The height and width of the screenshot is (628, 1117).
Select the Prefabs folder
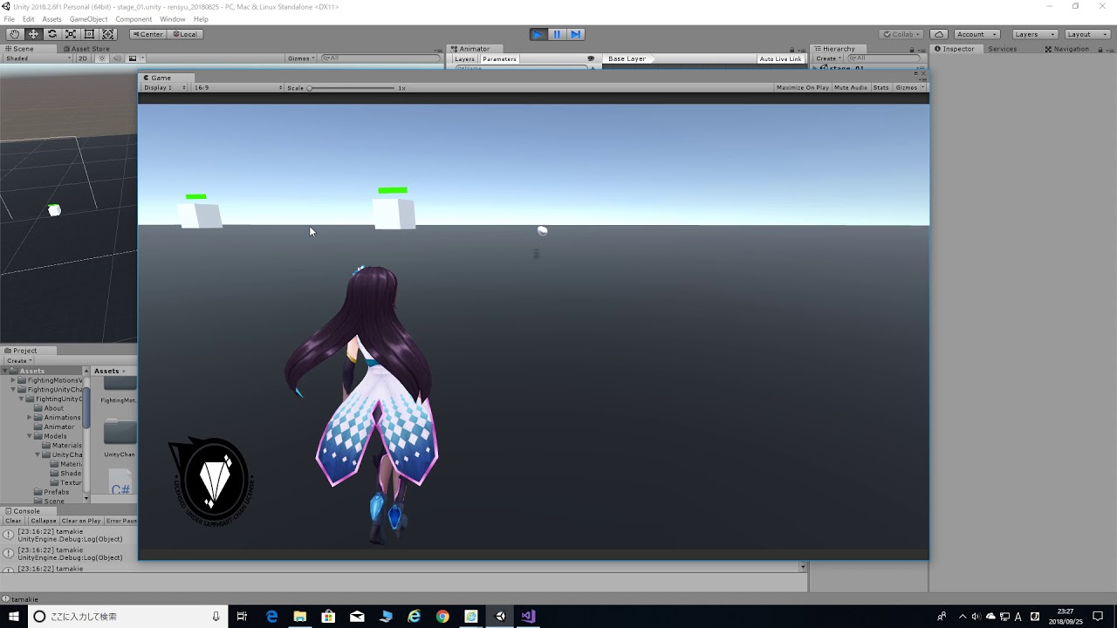click(56, 492)
